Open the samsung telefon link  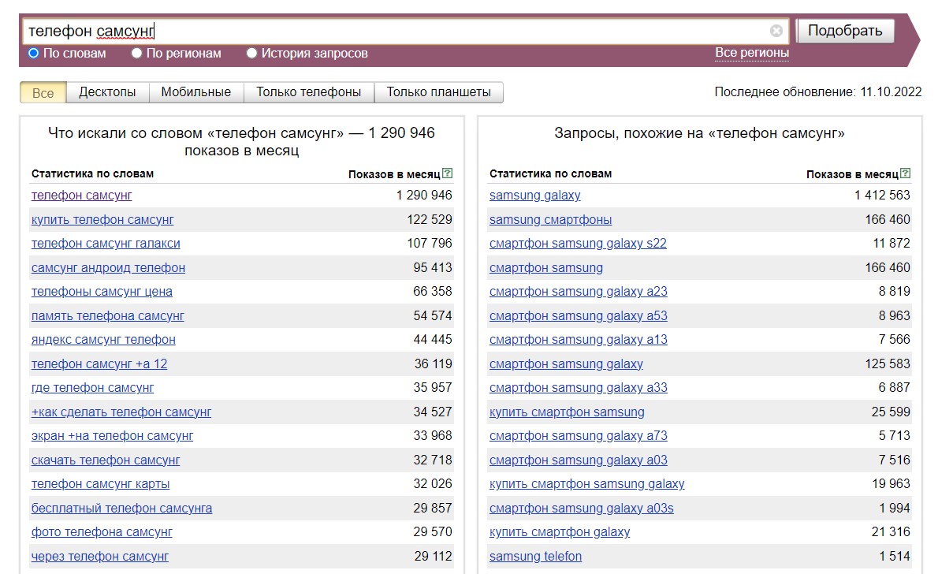click(535, 556)
